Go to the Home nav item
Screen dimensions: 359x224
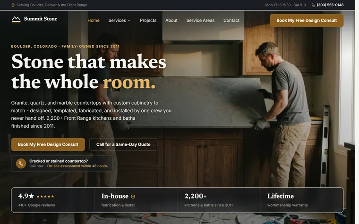click(x=94, y=20)
